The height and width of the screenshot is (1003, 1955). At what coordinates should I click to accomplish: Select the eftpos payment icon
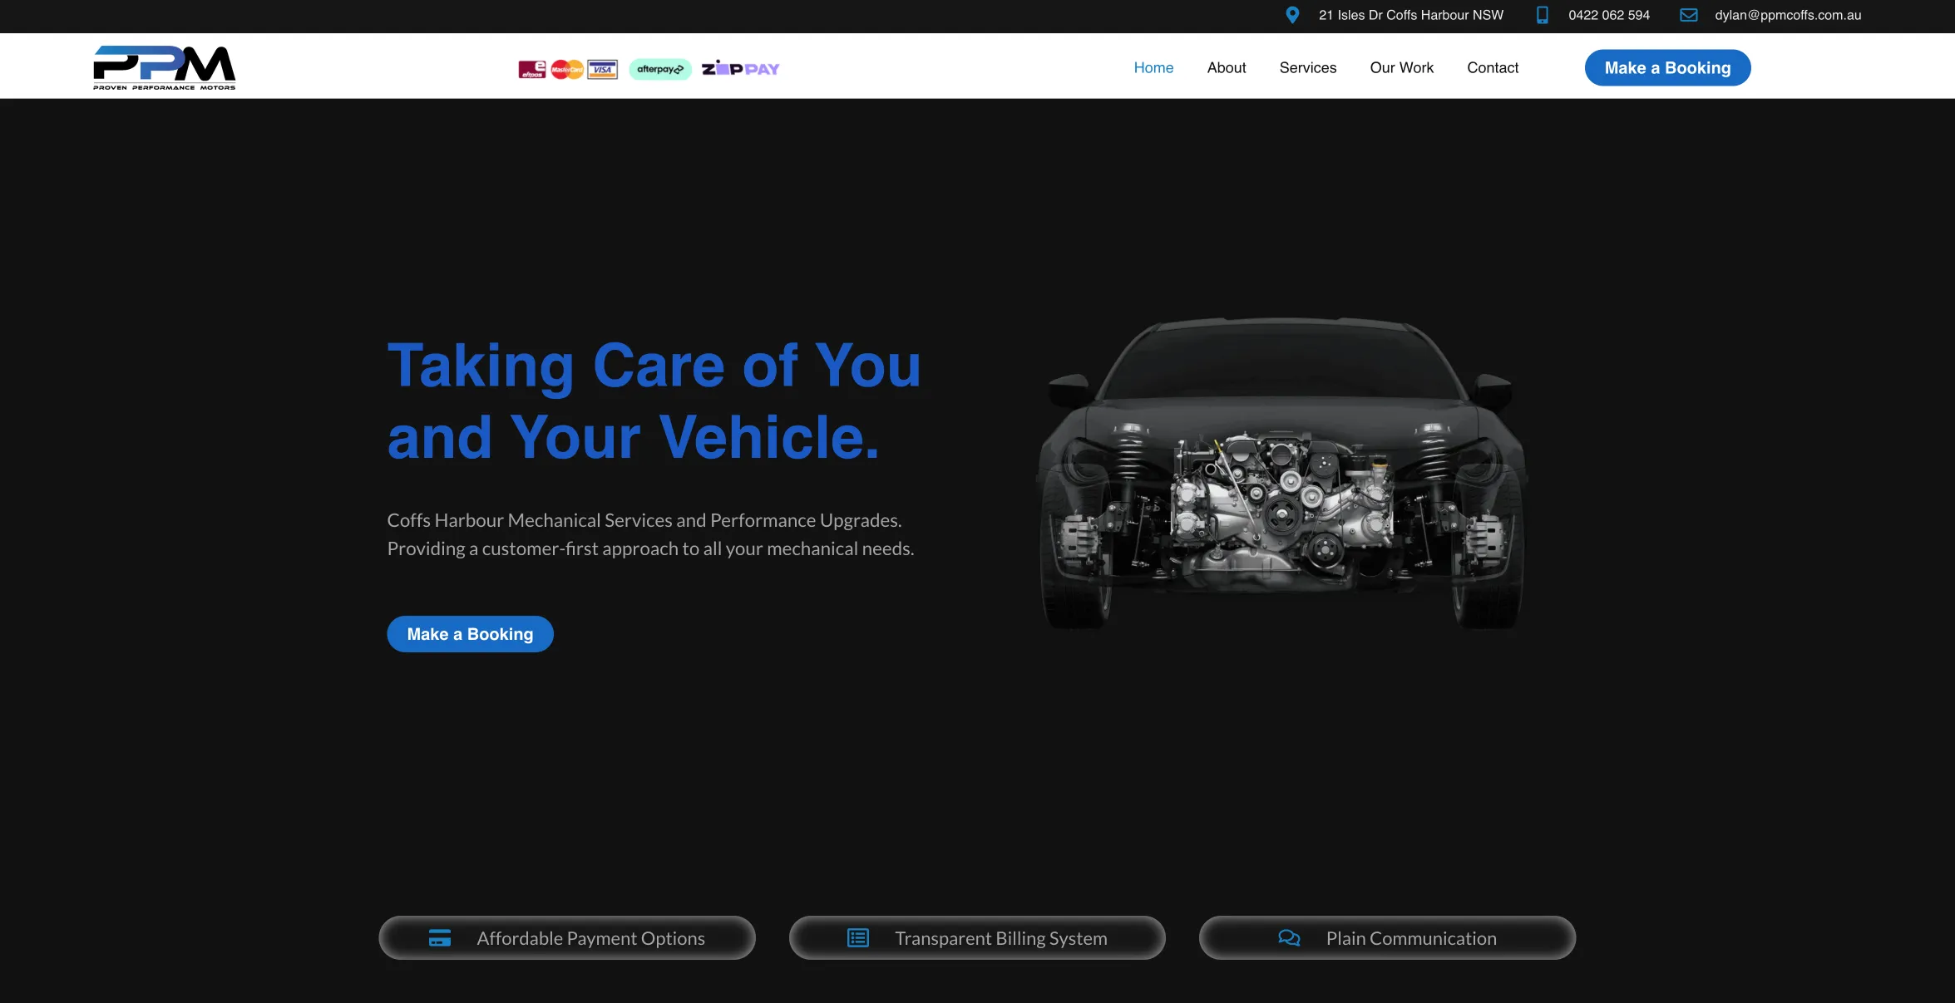[x=531, y=69]
